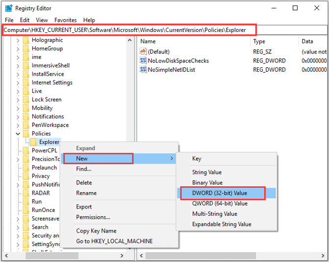Image resolution: width=329 pixels, height=262 pixels.
Task: Click the Search folder icon
Action: point(26,227)
